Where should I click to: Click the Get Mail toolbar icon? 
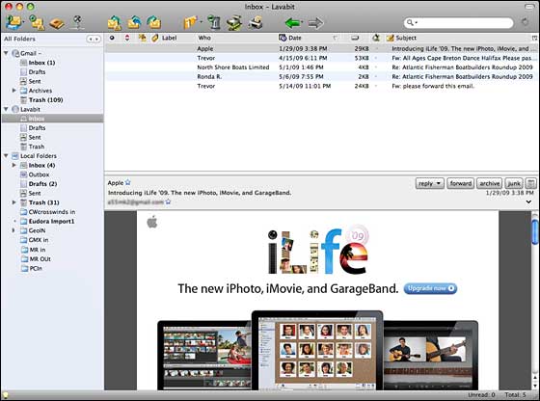(13, 22)
